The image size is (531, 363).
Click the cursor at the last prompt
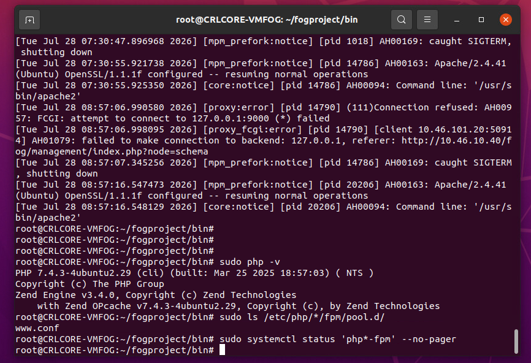(222, 350)
